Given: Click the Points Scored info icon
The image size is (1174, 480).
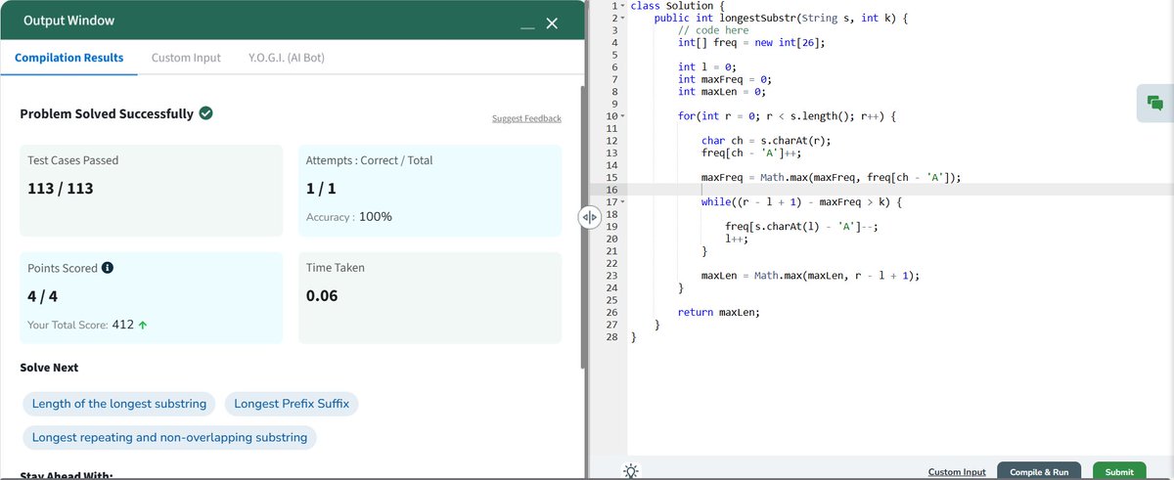Looking at the screenshot, I should [108, 268].
